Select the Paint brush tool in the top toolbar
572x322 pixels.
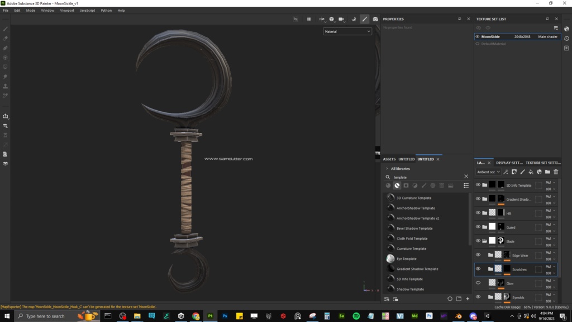[x=365, y=18]
